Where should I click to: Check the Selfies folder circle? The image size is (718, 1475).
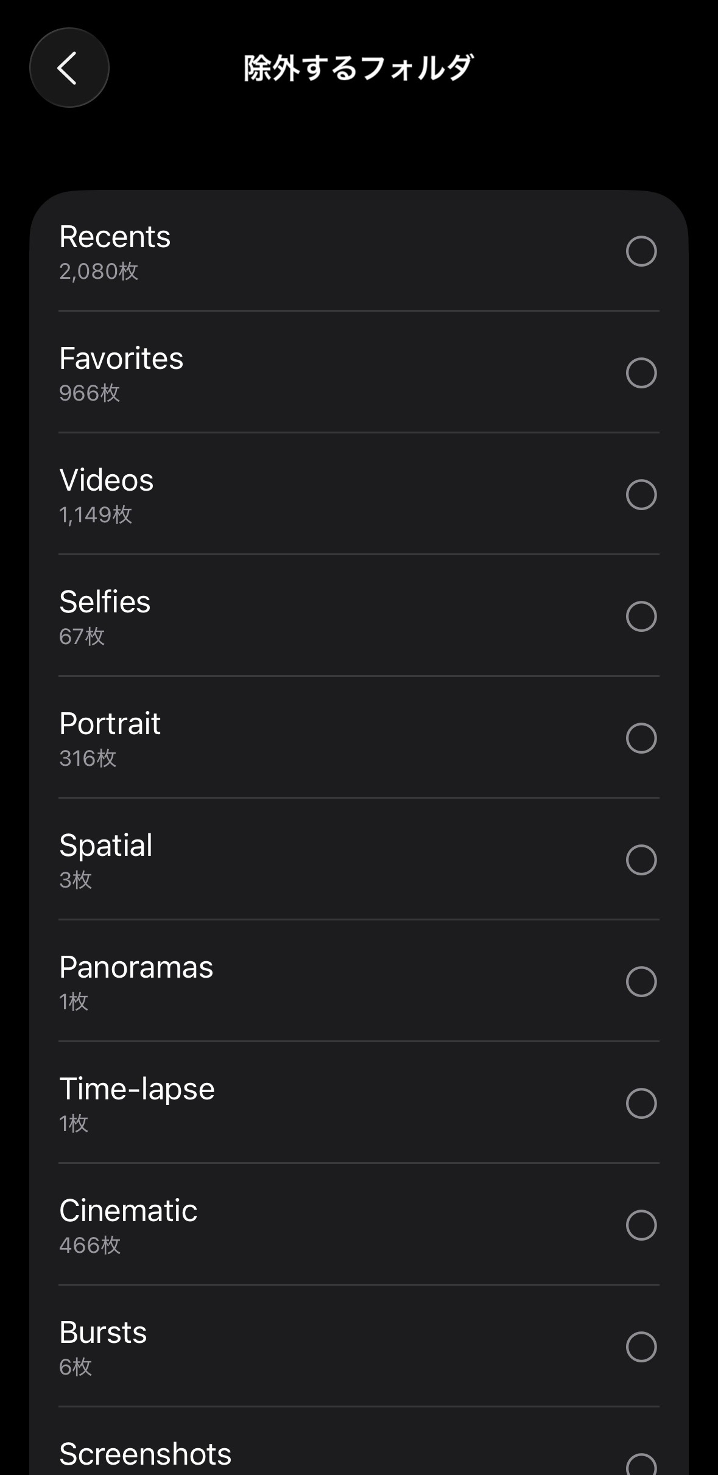pyautogui.click(x=641, y=616)
